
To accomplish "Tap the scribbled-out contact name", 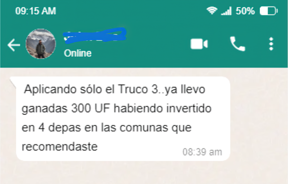I will tap(94, 36).
